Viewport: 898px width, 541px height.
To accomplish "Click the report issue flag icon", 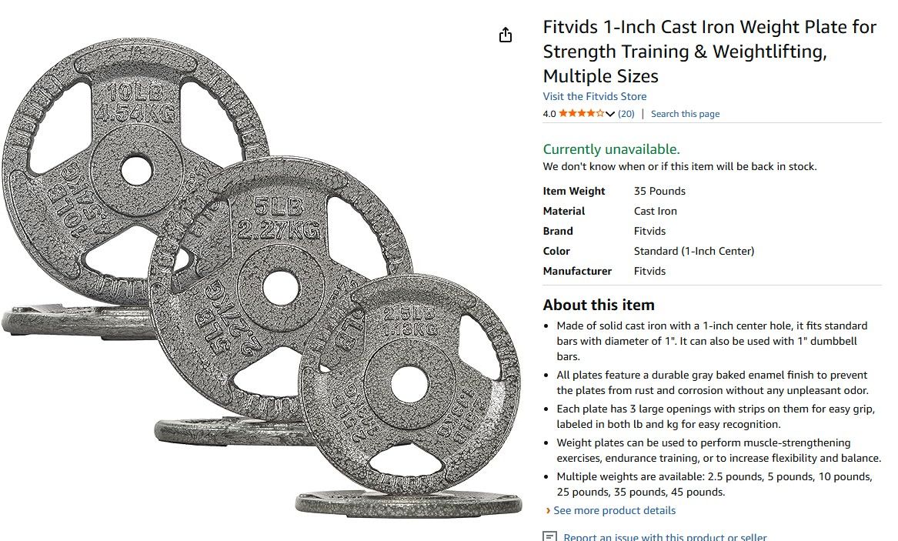I will click(549, 536).
